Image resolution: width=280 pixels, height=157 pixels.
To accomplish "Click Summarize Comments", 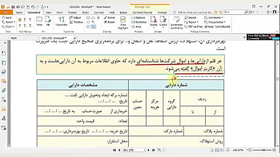I will [176, 23].
